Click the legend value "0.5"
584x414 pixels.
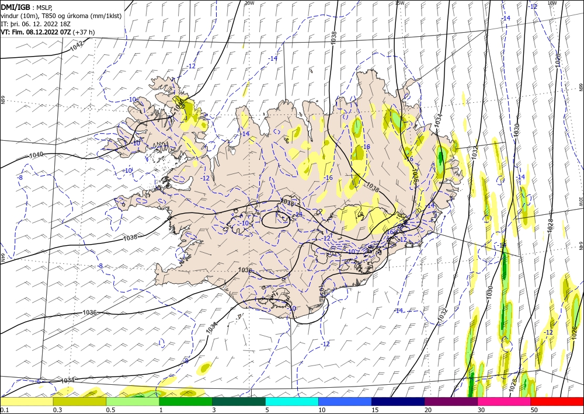[110, 410]
